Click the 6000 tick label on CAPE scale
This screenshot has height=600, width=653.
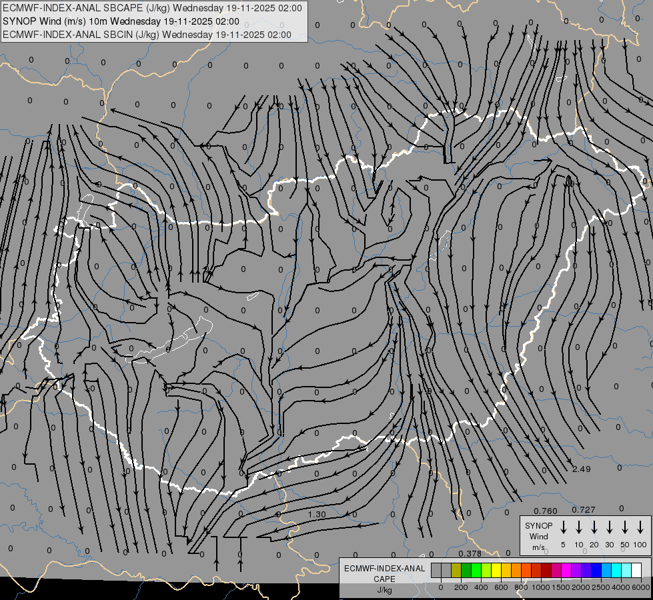coord(641,587)
